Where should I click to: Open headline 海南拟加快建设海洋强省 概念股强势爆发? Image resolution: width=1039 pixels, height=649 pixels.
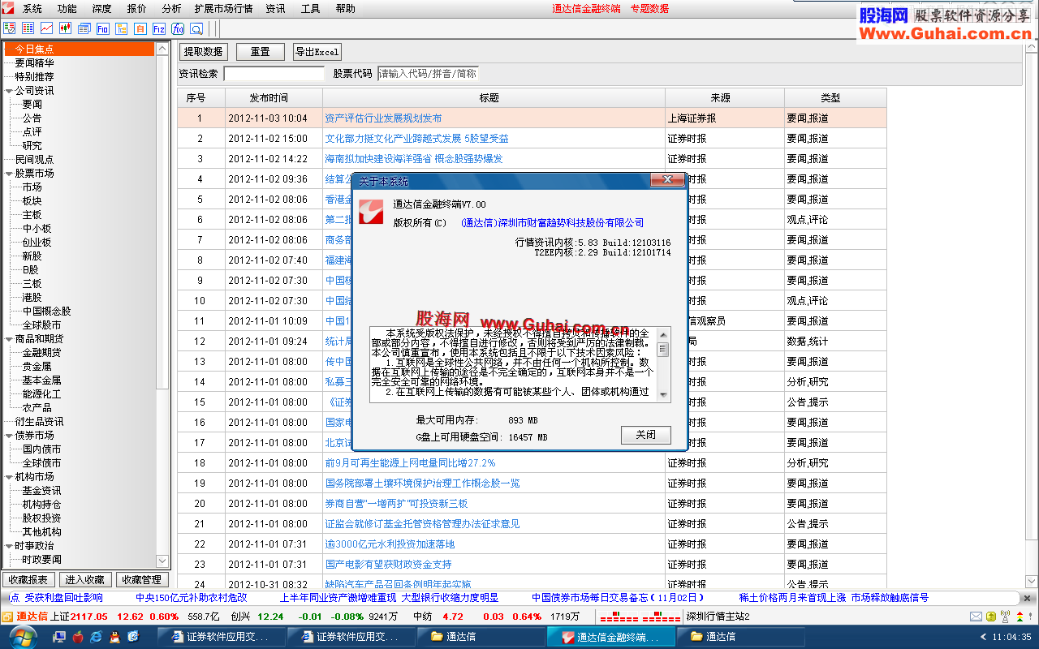414,159
